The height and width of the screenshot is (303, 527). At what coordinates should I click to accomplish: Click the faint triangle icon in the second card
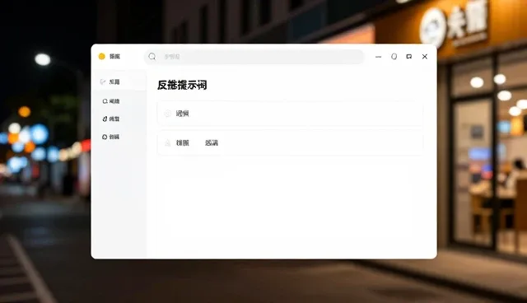tap(167, 143)
